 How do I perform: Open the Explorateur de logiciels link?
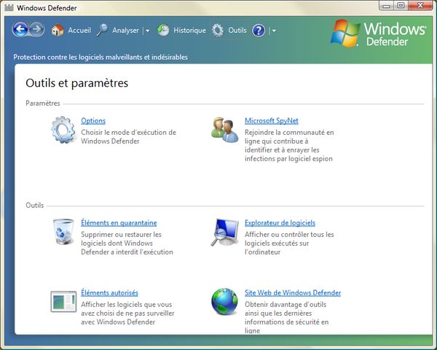tap(280, 223)
